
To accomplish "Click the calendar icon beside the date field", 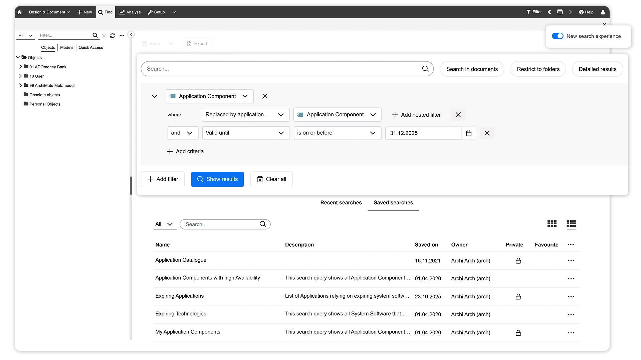I will coord(469,133).
